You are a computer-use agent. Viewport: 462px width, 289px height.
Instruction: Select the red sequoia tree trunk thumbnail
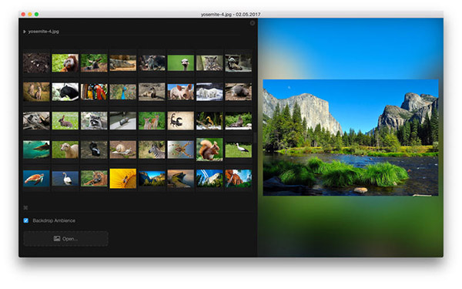[239, 179]
